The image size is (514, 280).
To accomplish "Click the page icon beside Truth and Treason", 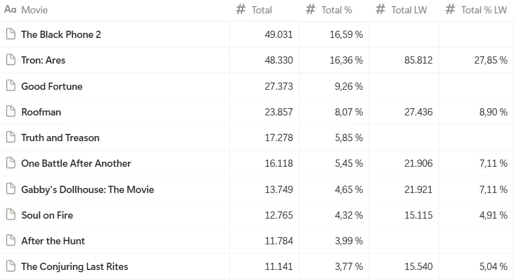I will pos(10,138).
